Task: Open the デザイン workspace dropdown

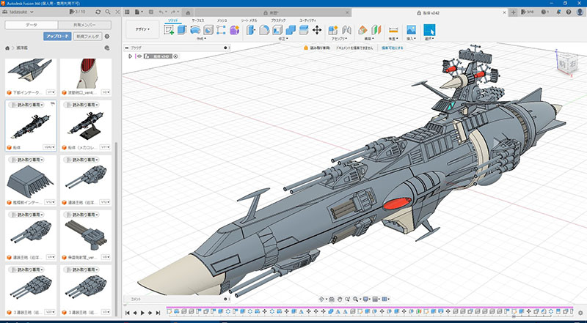Action: tap(142, 29)
